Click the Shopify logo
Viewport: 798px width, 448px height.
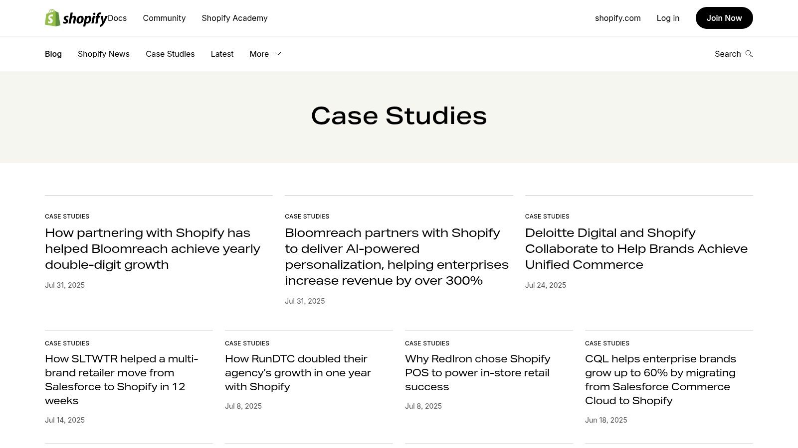[x=76, y=18]
